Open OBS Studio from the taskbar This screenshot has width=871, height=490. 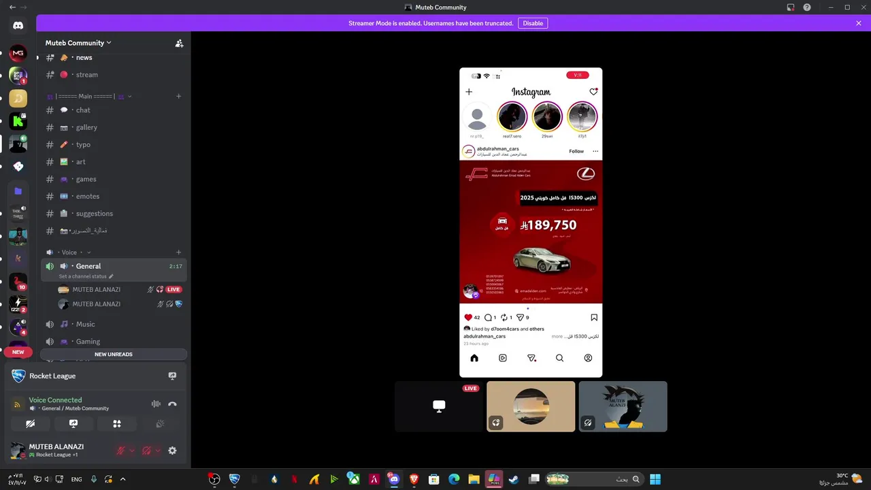click(214, 479)
